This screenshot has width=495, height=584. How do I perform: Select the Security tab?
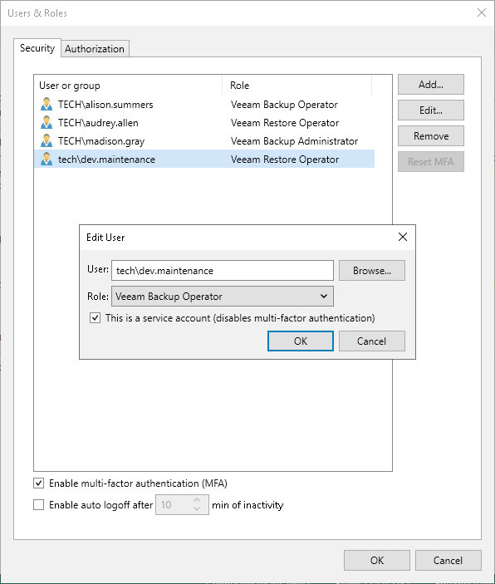pos(37,48)
